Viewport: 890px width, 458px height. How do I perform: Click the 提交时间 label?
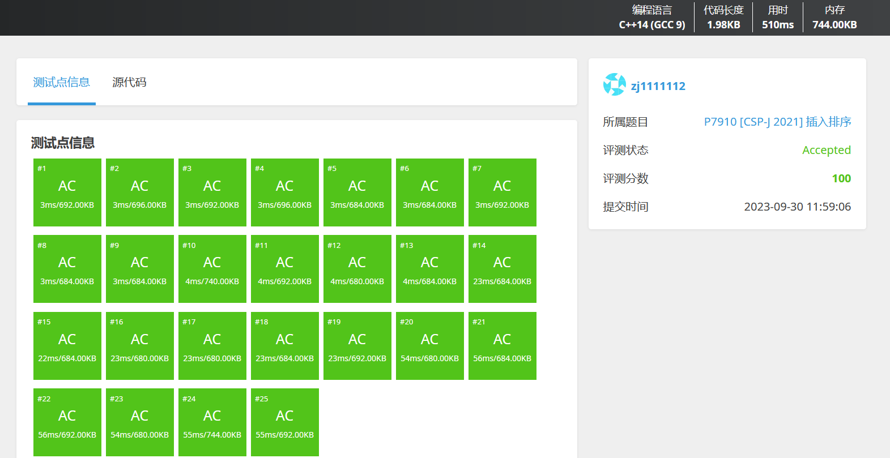click(x=625, y=207)
